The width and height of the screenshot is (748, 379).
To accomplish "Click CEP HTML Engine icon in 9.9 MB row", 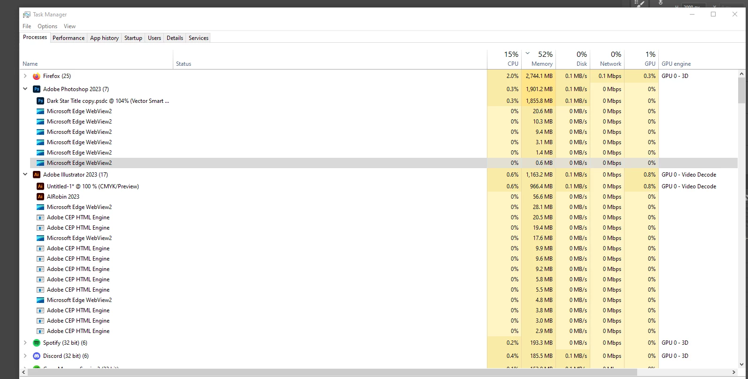I will coord(40,248).
